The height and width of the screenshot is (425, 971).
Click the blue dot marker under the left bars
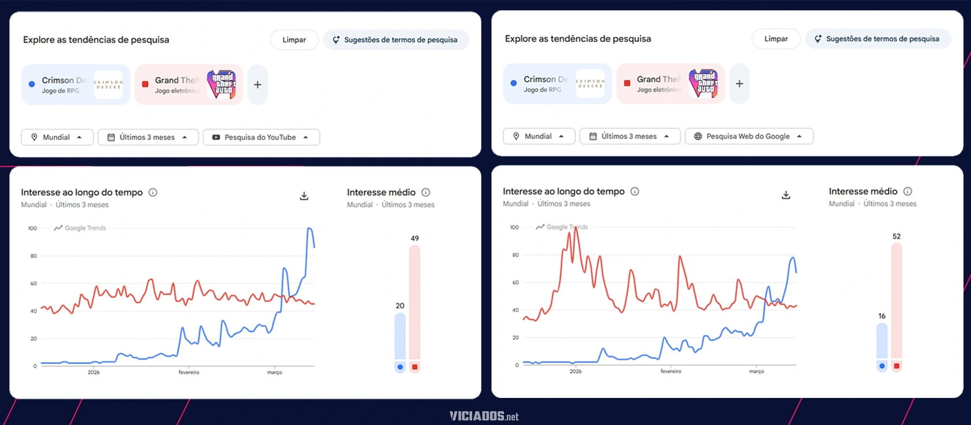[399, 366]
